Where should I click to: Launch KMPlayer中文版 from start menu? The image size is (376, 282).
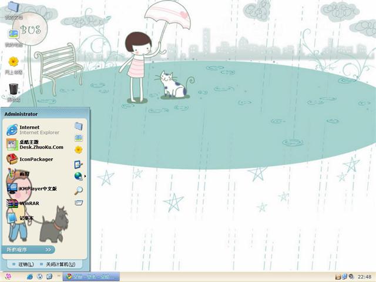tap(32, 189)
